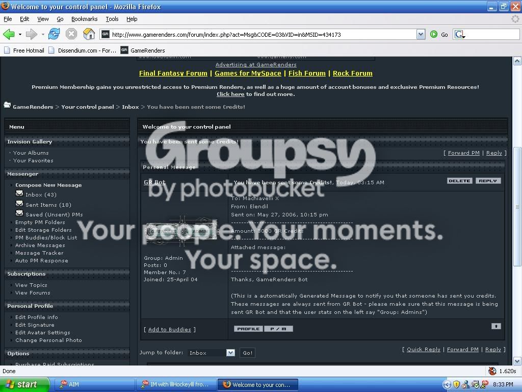The image size is (522, 392).
Task: Click the Stop loading button
Action: pos(71,34)
